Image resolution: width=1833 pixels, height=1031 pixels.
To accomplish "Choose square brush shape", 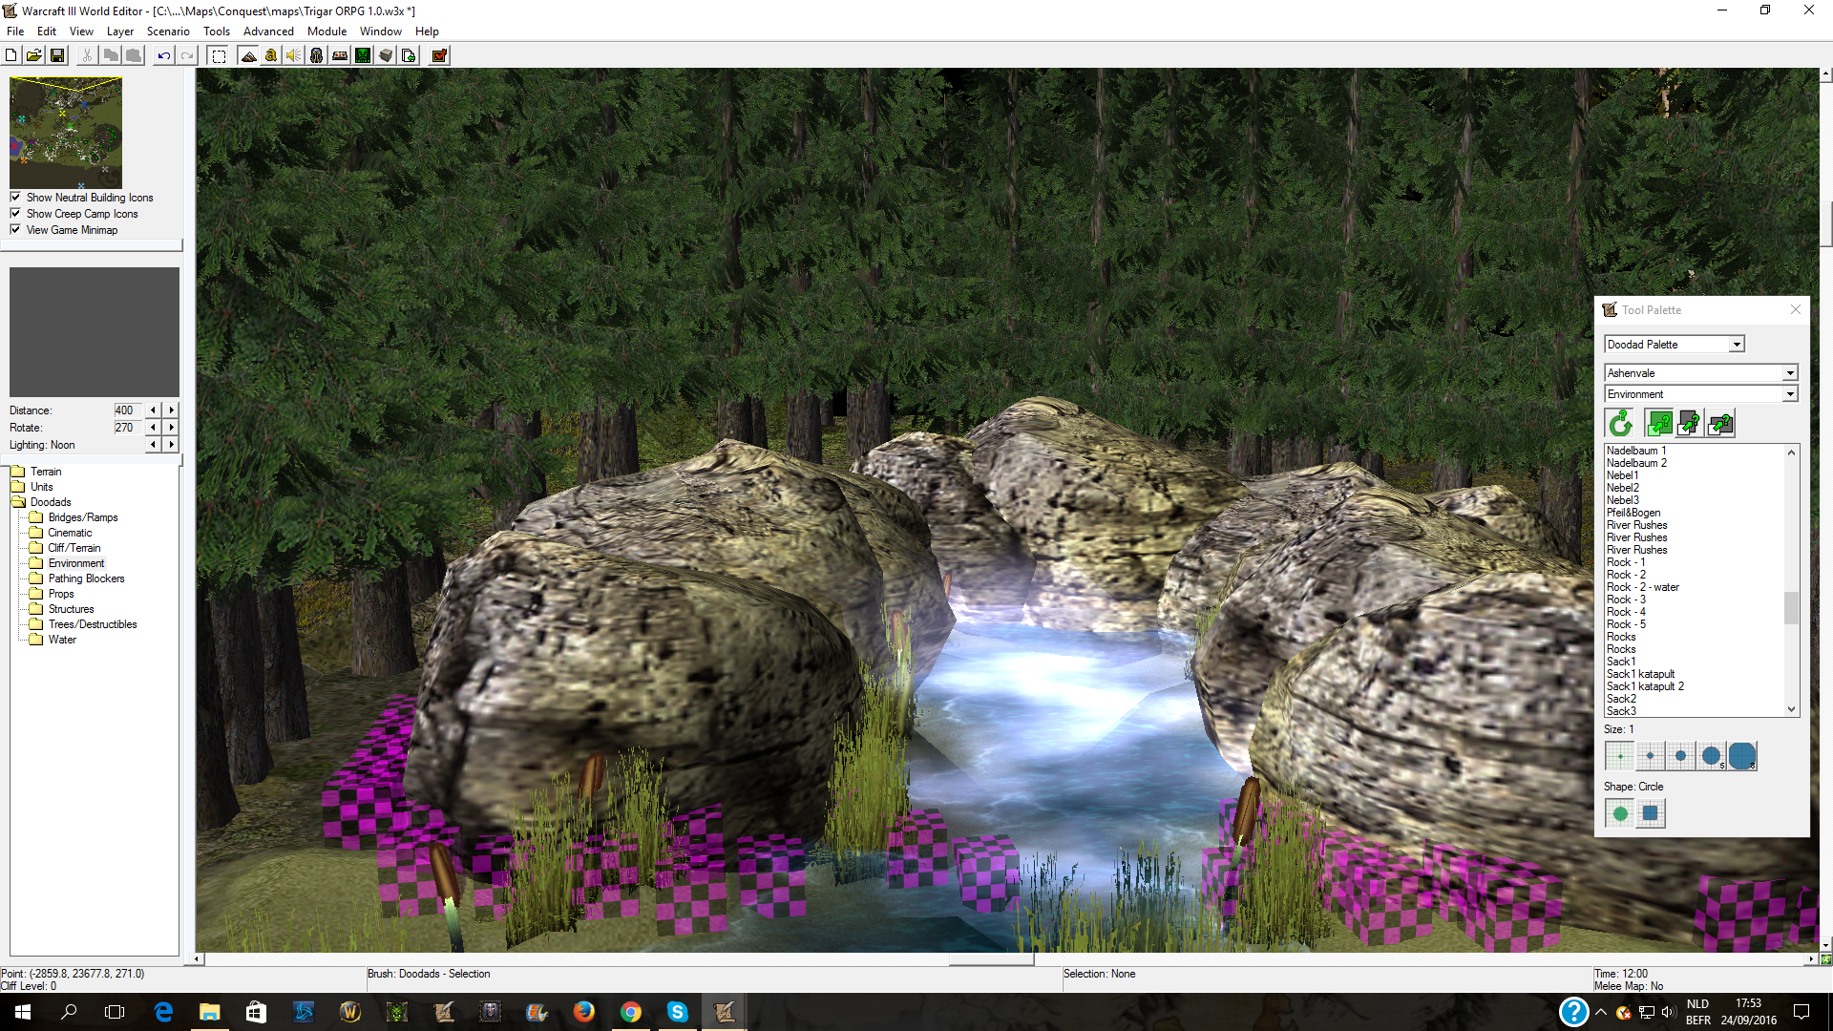I will [x=1651, y=814].
